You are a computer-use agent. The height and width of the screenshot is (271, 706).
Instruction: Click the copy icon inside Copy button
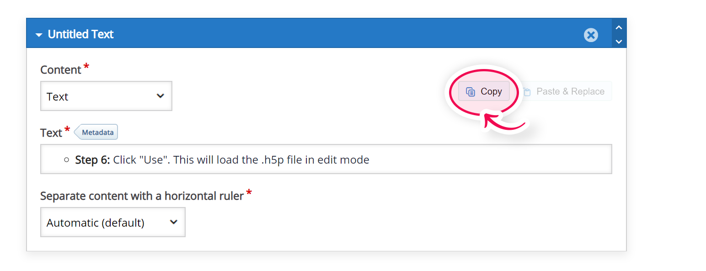[471, 92]
